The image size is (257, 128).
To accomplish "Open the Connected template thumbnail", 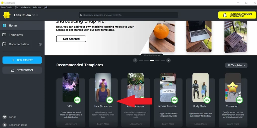I will [233, 88].
